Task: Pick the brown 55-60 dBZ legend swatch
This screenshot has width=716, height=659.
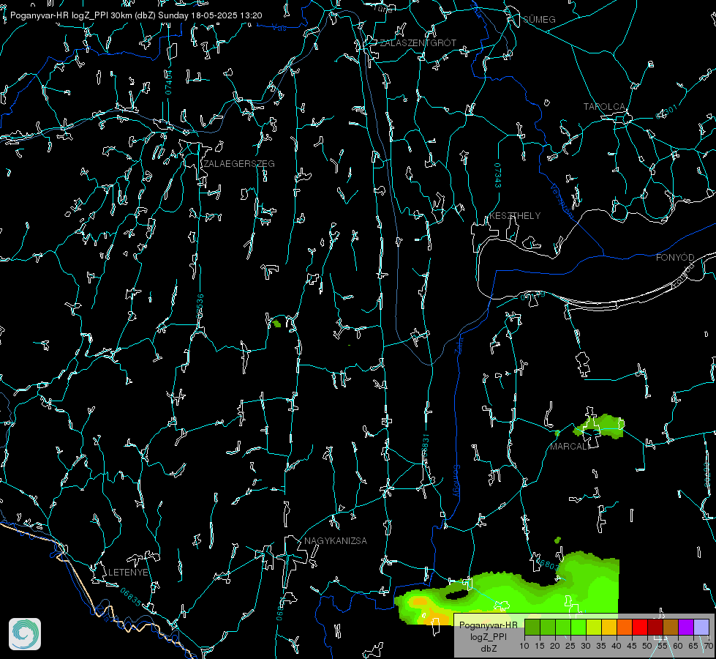Action: 671,627
